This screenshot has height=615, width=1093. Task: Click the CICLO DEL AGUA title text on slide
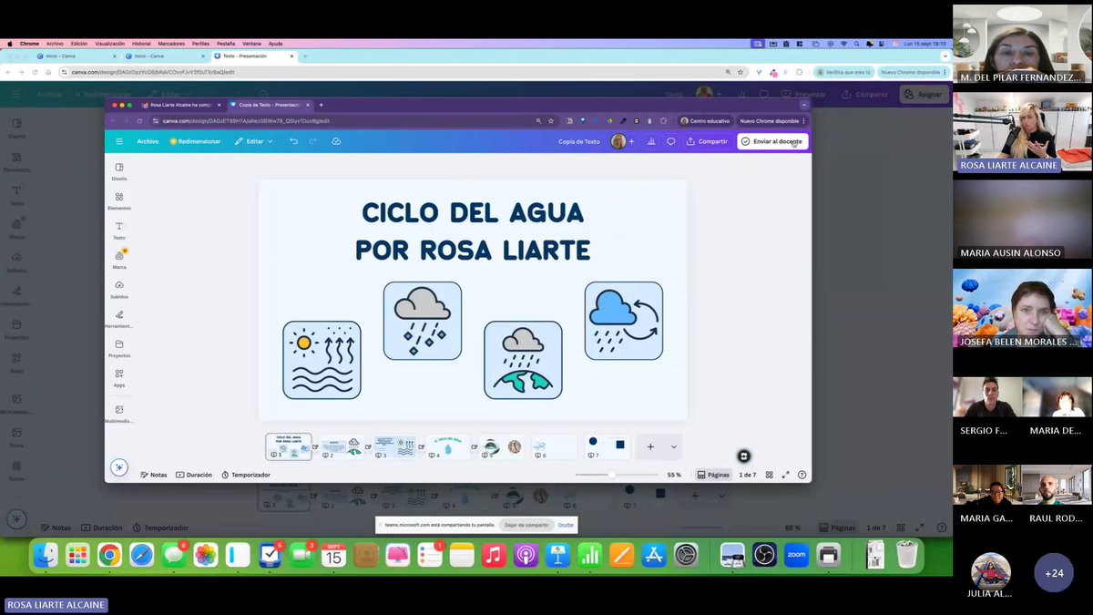coord(473,212)
